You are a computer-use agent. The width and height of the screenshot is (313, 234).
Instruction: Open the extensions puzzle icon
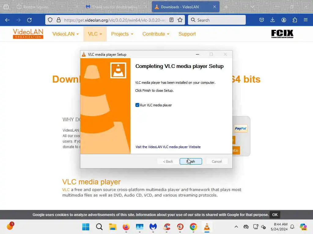pyautogui.click(x=295, y=20)
